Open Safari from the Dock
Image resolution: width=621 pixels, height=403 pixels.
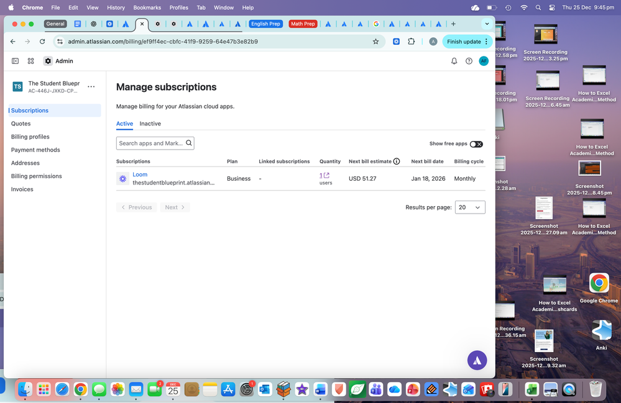coord(62,389)
